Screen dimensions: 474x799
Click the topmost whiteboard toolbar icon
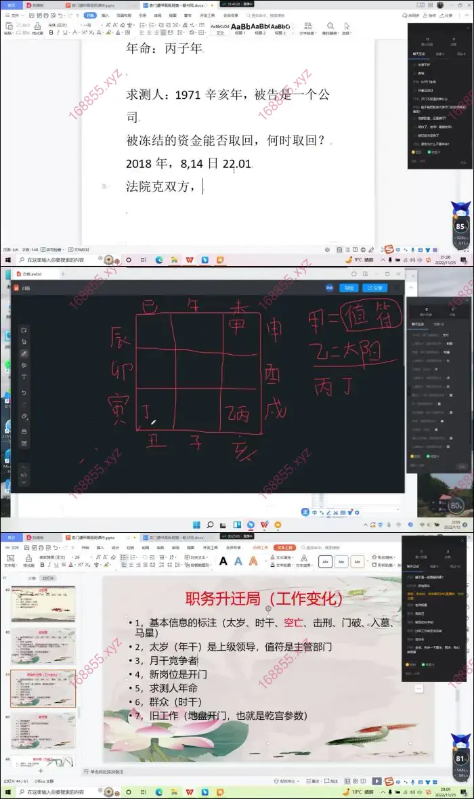[24, 330]
